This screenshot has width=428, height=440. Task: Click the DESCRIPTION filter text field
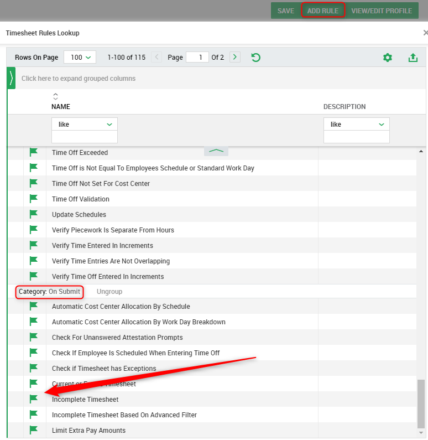[356, 137]
